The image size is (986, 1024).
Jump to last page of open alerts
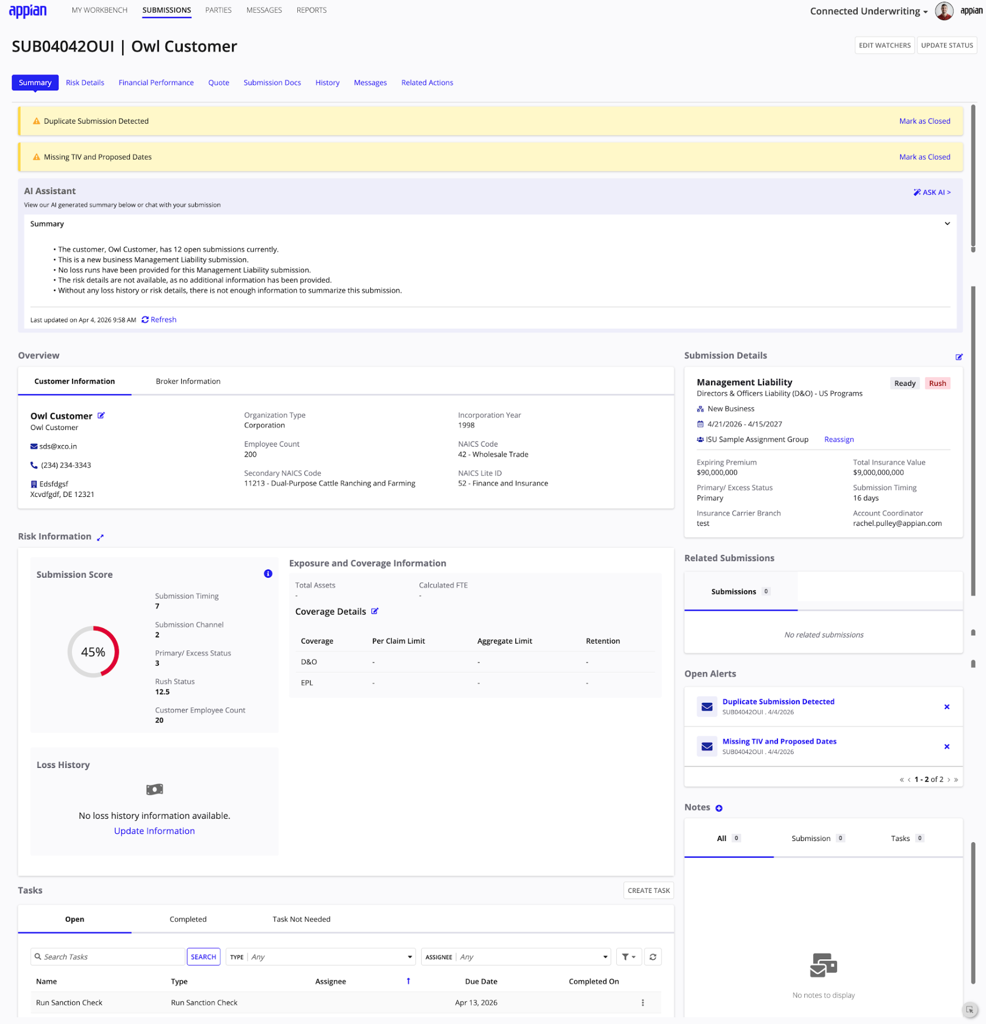956,780
